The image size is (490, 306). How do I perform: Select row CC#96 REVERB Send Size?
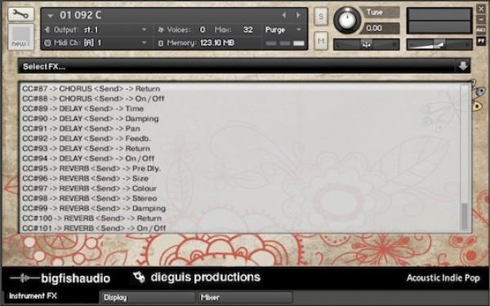(x=85, y=179)
